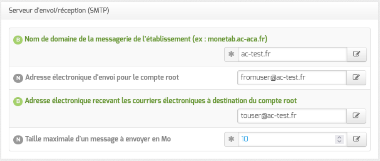Click the Adresse électronique recevant les courriers label
380x161 pixels.
tap(161, 101)
